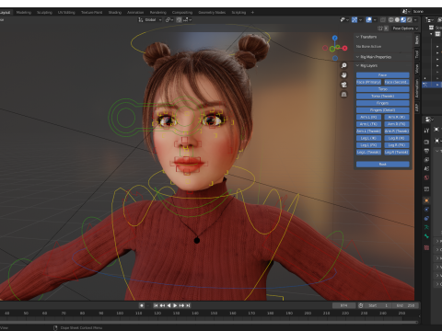Play the animation forward

tap(175, 305)
